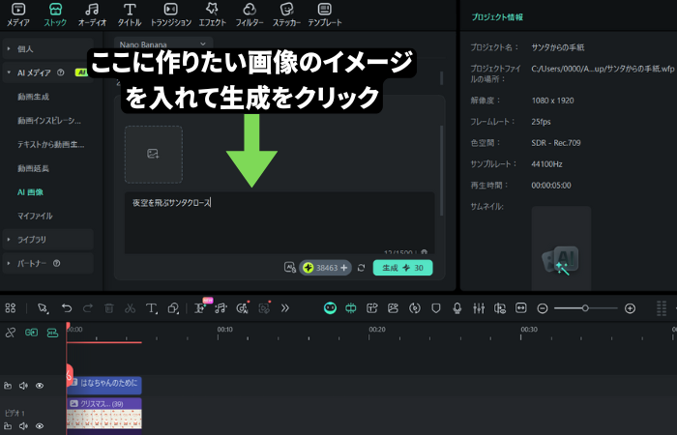The image size is (677, 435).
Task: Click the zoom in plus button
Action: pos(630,308)
